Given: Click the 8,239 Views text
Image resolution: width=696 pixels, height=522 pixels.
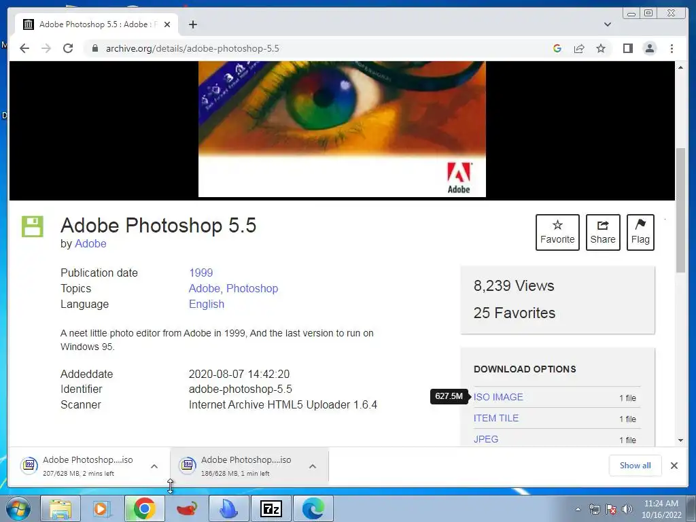Looking at the screenshot, I should tap(514, 286).
